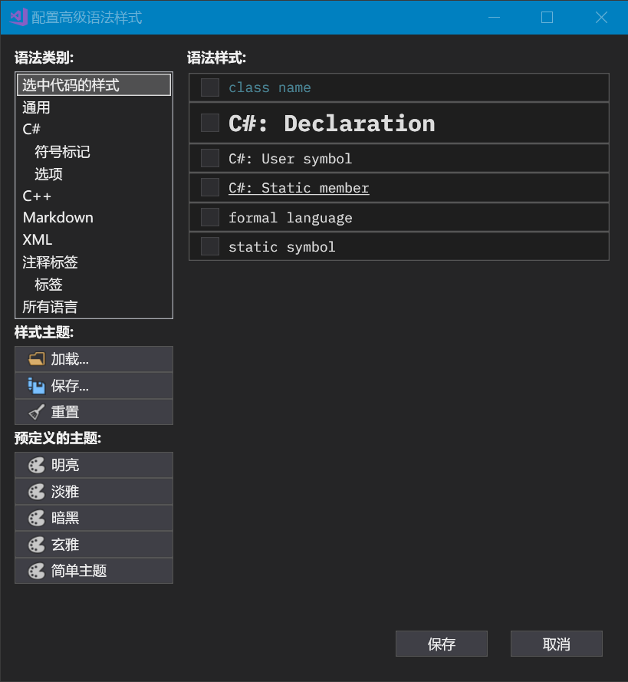Viewport: 628px width, 682px height.
Task: Click the 取消 cancel button
Action: tap(556, 644)
